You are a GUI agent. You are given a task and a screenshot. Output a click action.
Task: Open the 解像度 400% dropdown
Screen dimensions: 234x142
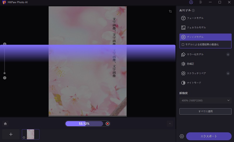pyautogui.click(x=205, y=101)
